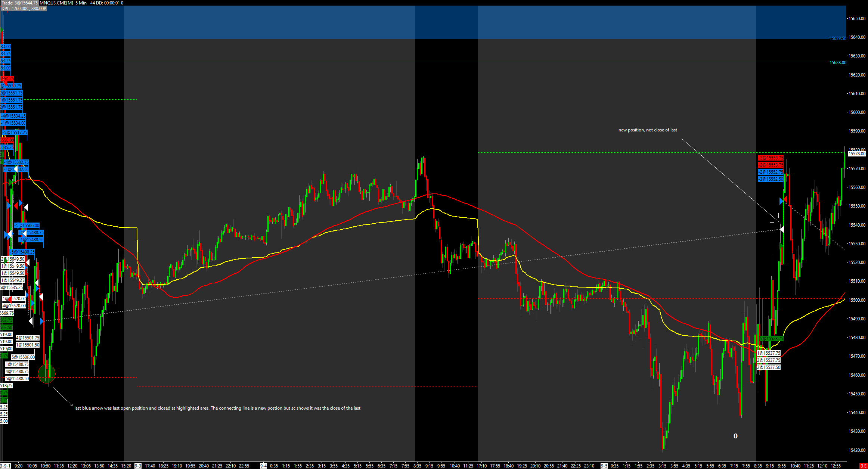Select the 'last blue arrow was last open' annotation
The width and height of the screenshot is (868, 469).
pos(217,408)
